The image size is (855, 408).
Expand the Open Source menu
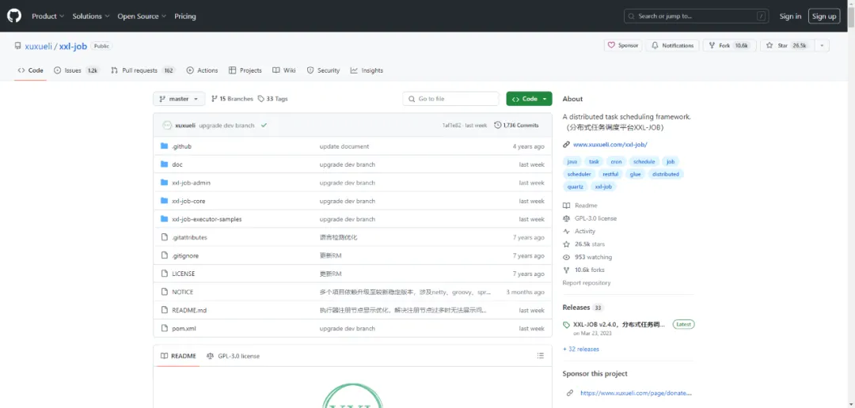click(142, 17)
